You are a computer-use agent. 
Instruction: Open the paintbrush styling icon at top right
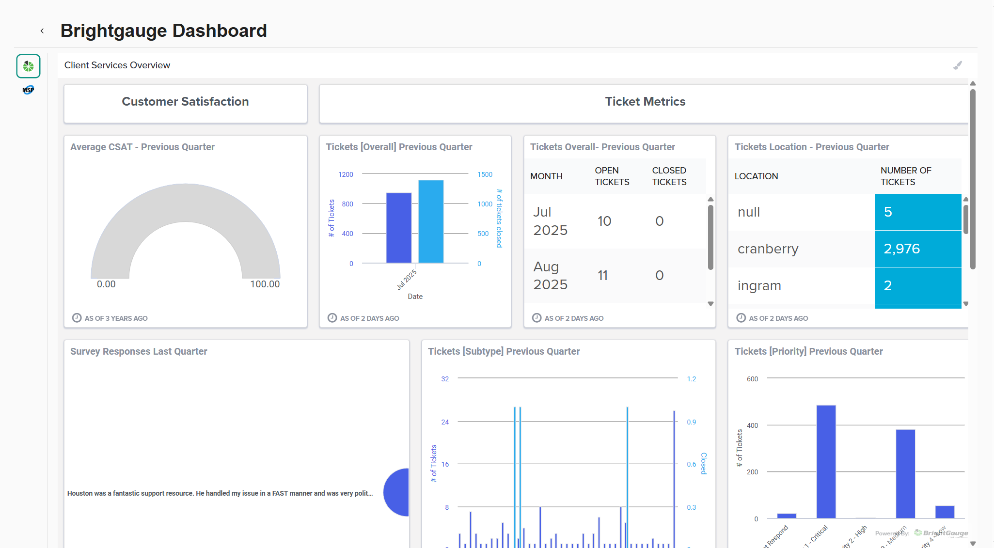click(958, 64)
